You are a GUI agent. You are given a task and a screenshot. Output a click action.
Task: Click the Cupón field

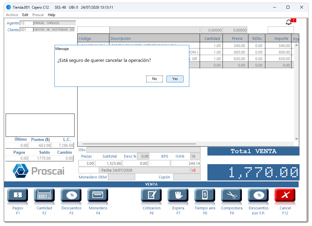point(187,177)
